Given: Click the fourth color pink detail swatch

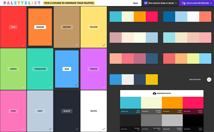Looking at the screenshot, I should tap(193, 103).
